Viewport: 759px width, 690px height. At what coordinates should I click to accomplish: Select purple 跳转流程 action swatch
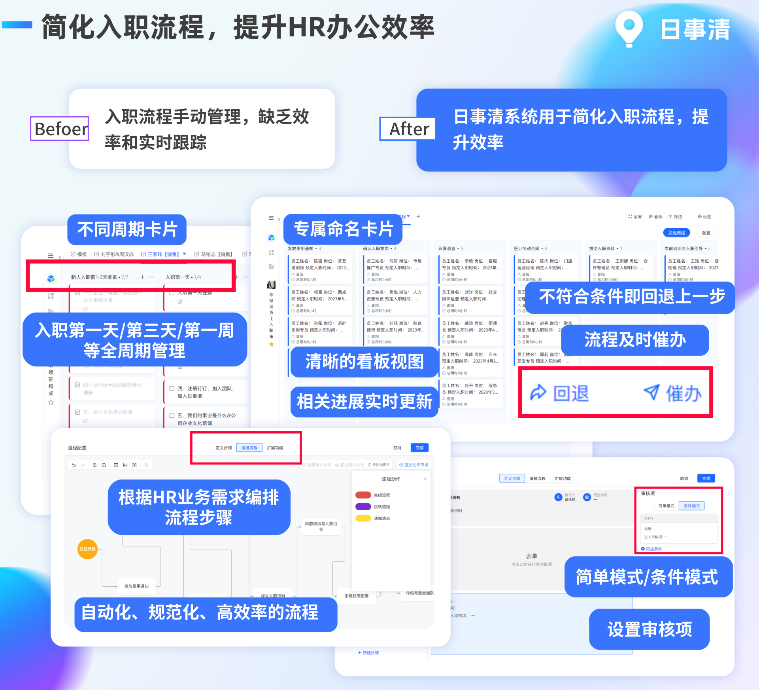pyautogui.click(x=363, y=506)
